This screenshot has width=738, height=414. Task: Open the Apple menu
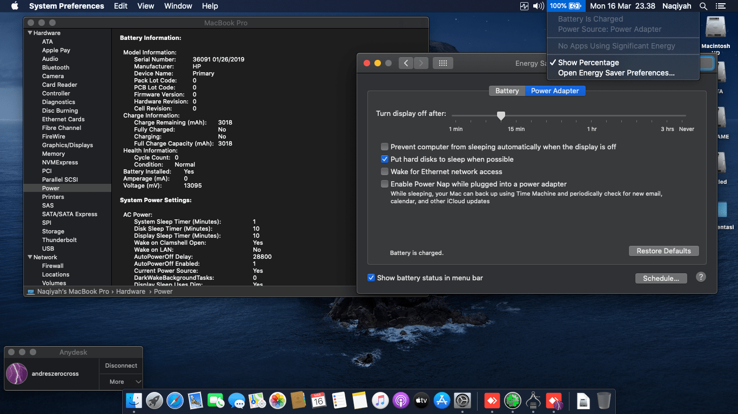tap(15, 6)
